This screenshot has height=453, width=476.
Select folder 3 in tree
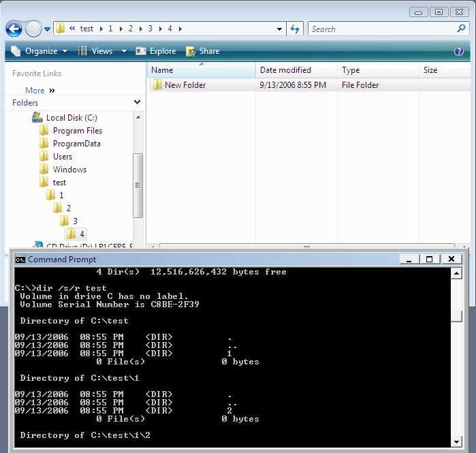[69, 221]
